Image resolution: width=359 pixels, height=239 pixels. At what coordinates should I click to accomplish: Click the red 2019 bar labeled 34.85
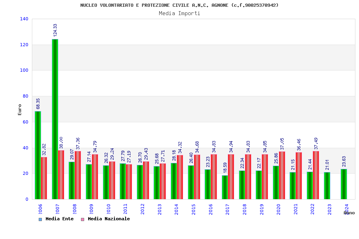coord(265,177)
